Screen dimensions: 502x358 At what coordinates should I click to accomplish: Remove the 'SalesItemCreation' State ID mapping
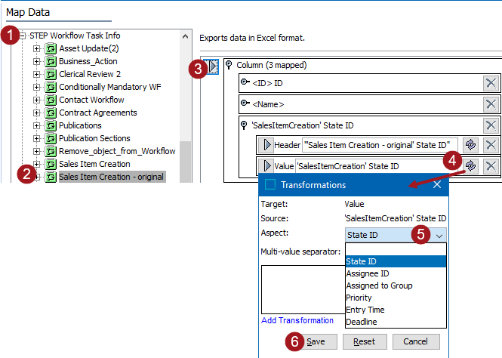click(x=491, y=125)
